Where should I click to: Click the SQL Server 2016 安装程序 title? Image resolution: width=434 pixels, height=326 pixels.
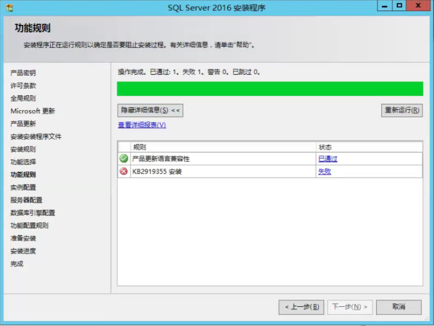(x=216, y=7)
